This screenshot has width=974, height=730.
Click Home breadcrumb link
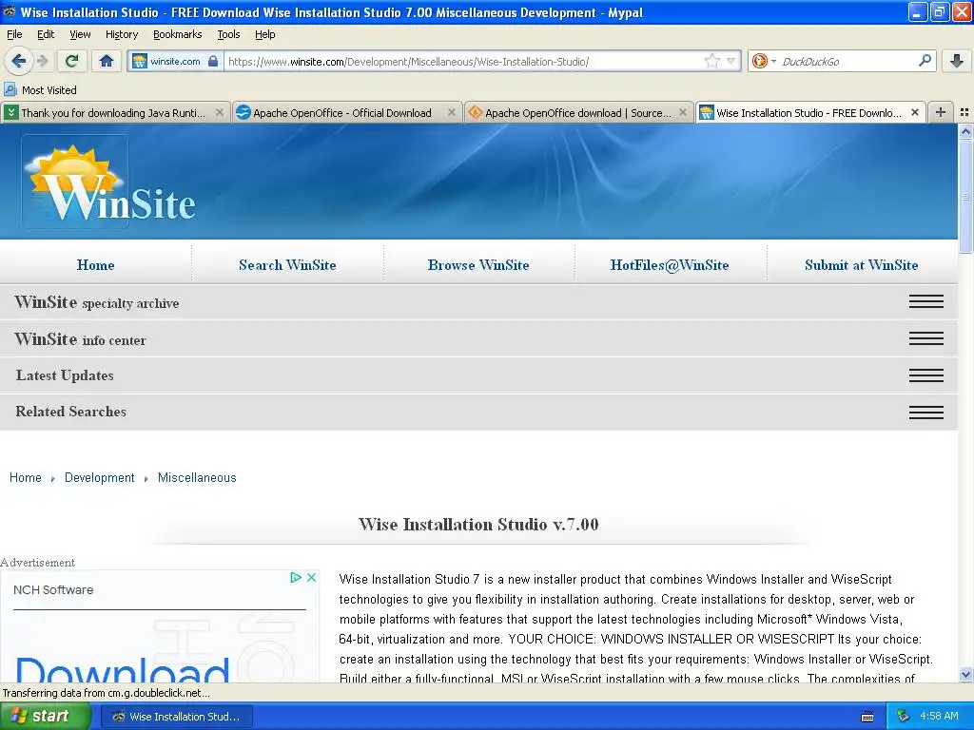(x=26, y=477)
